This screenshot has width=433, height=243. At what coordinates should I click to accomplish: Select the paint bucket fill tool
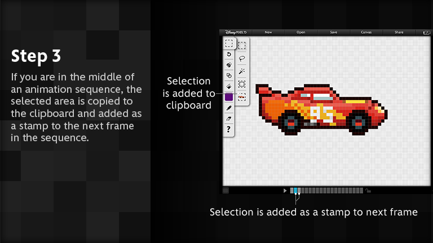coord(229,87)
